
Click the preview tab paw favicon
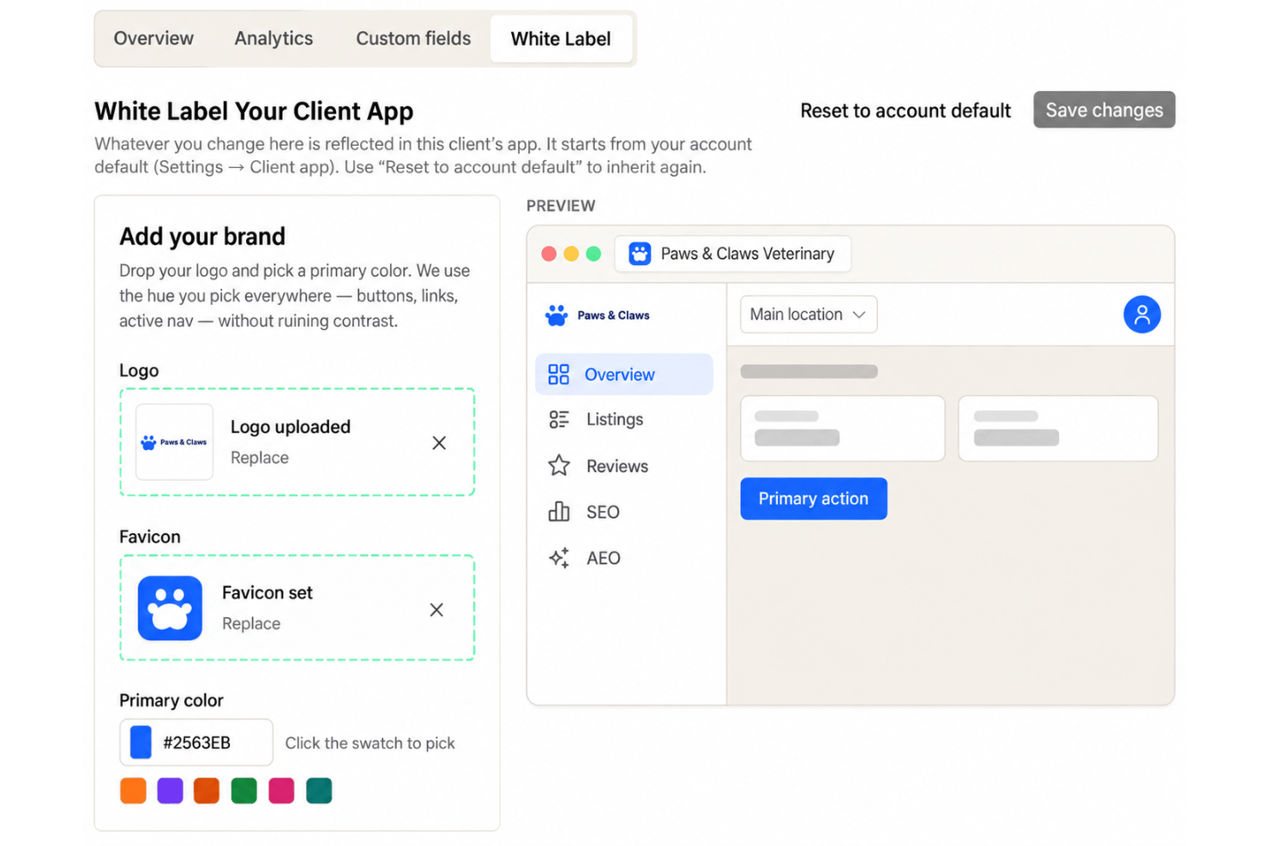click(640, 254)
